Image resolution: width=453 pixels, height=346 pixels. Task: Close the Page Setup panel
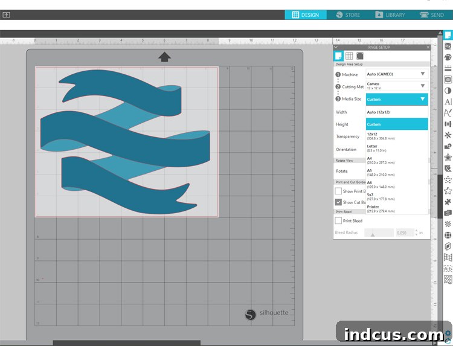(x=428, y=47)
